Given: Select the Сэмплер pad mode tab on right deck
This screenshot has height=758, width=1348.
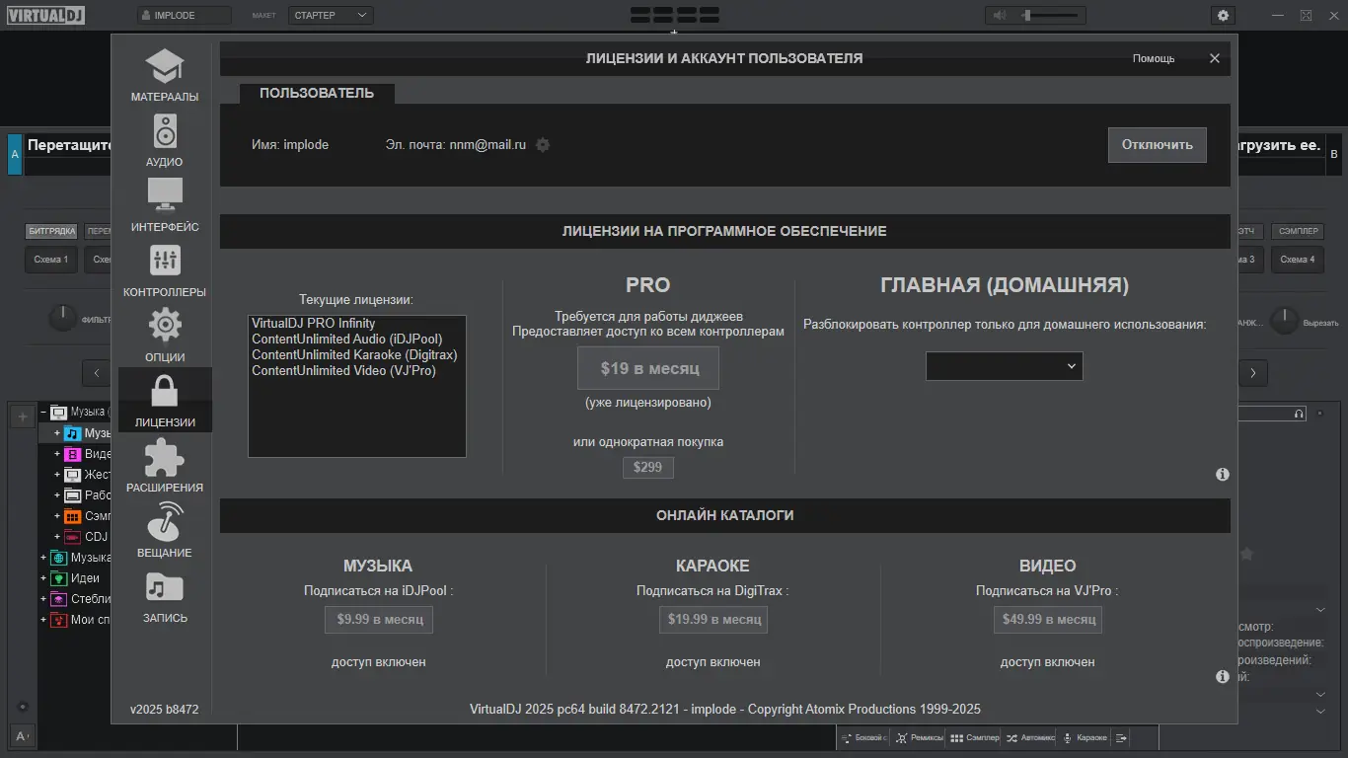Looking at the screenshot, I should coord(1297,231).
